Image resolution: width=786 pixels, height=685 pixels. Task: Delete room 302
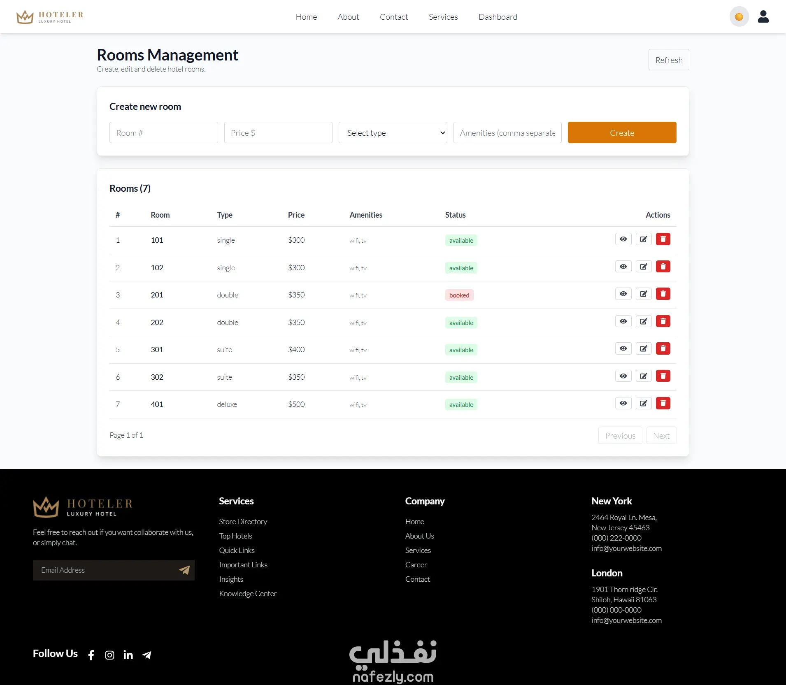[663, 376]
